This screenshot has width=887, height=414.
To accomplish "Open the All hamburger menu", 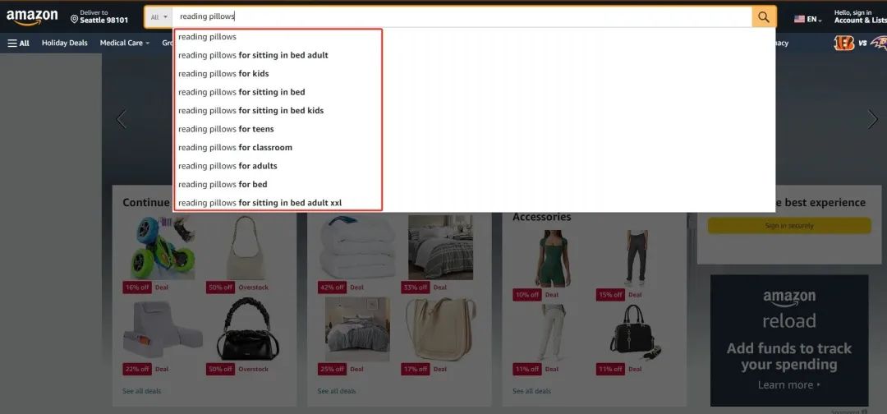I will pos(19,43).
